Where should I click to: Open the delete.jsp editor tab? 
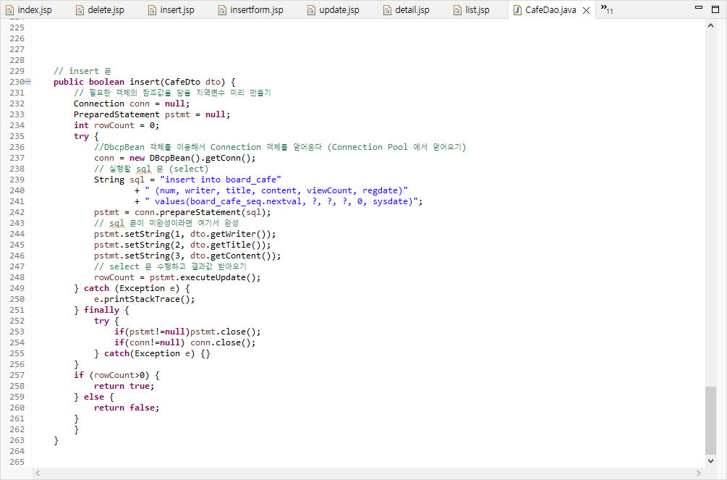(x=100, y=9)
